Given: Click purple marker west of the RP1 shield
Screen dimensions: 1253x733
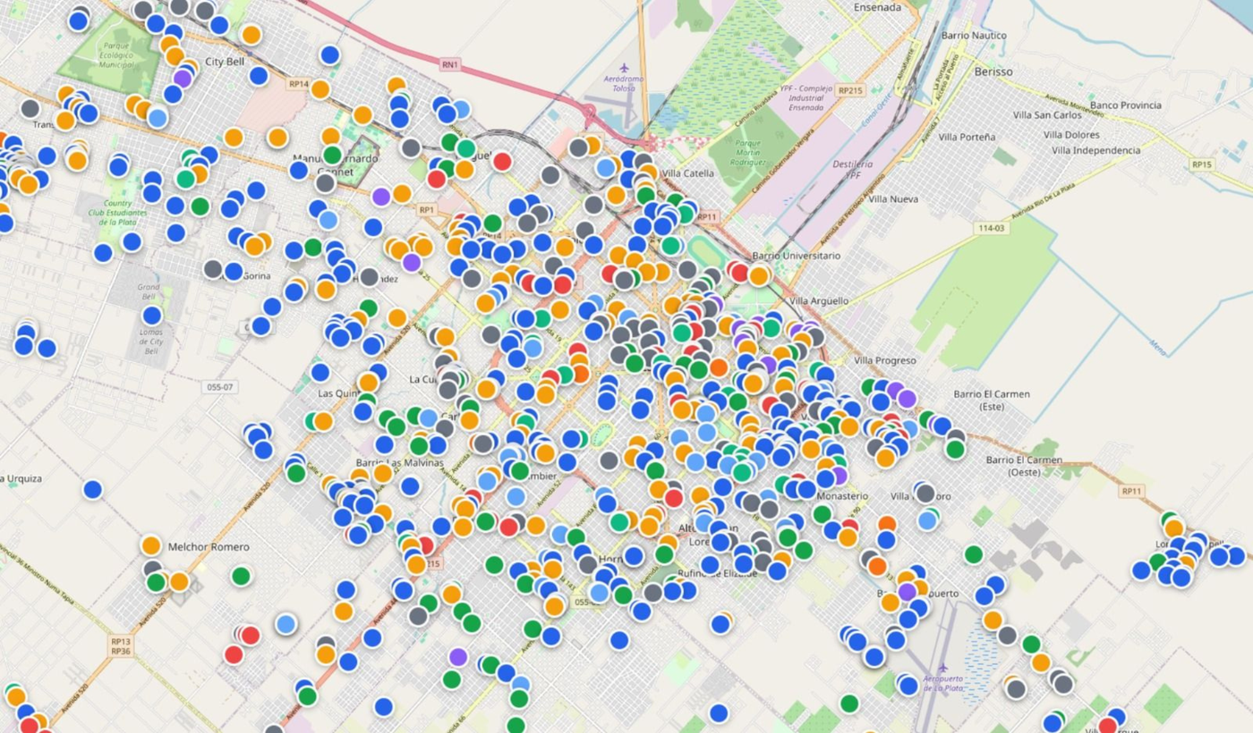Looking at the screenshot, I should pos(381,197).
